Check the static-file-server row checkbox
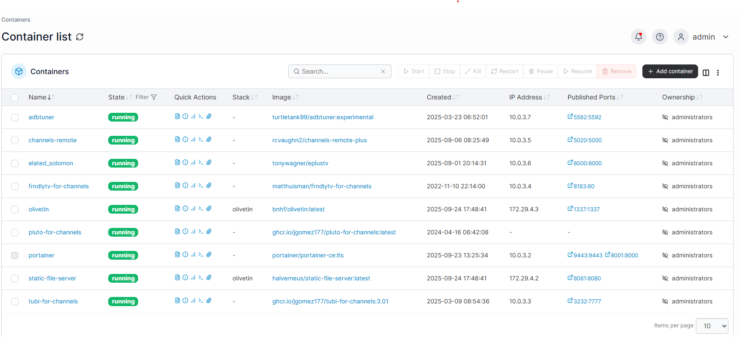 point(15,279)
